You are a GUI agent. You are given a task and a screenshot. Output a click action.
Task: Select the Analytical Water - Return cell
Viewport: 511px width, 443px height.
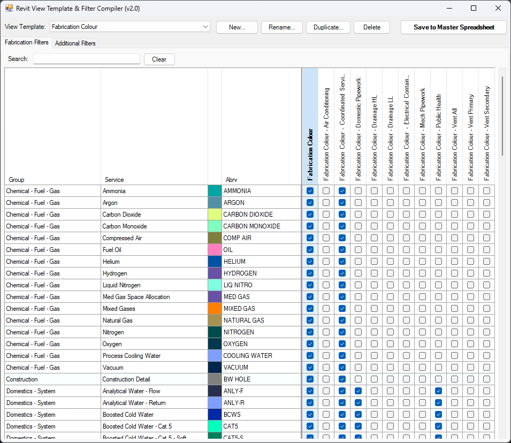click(x=155, y=402)
